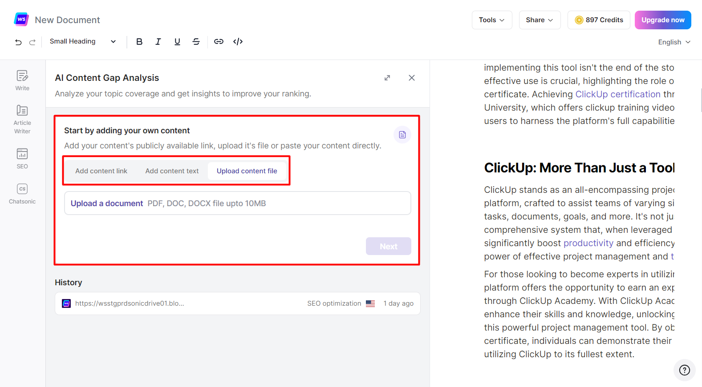Click the PDF, DOC, DOCX file upto 10MB text
Image resolution: width=702 pixels, height=387 pixels.
[207, 203]
